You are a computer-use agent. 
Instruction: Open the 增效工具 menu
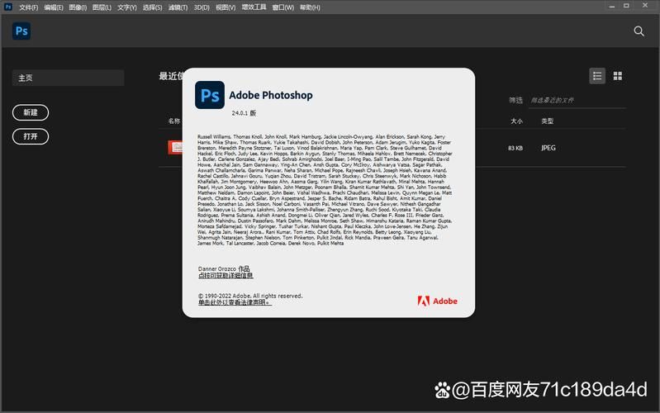click(254, 7)
